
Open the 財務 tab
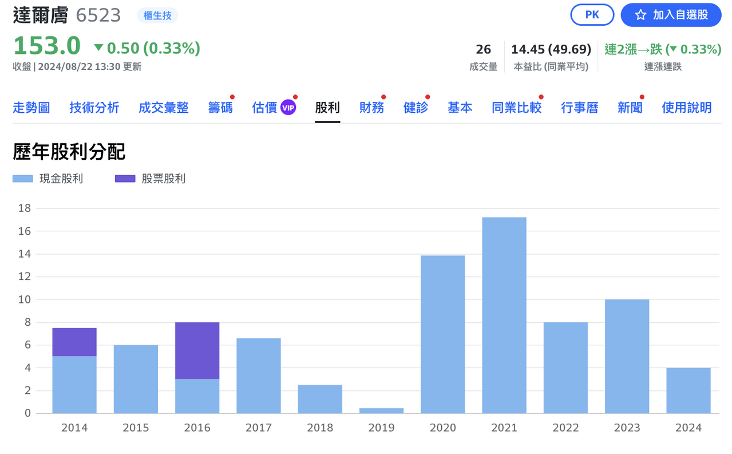[371, 107]
